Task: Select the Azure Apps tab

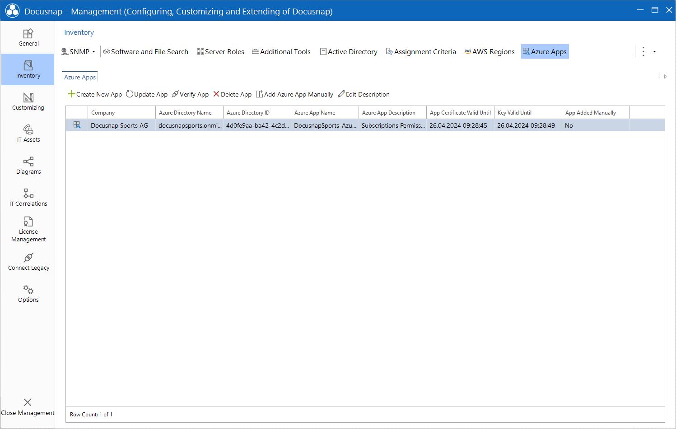Action: 80,77
